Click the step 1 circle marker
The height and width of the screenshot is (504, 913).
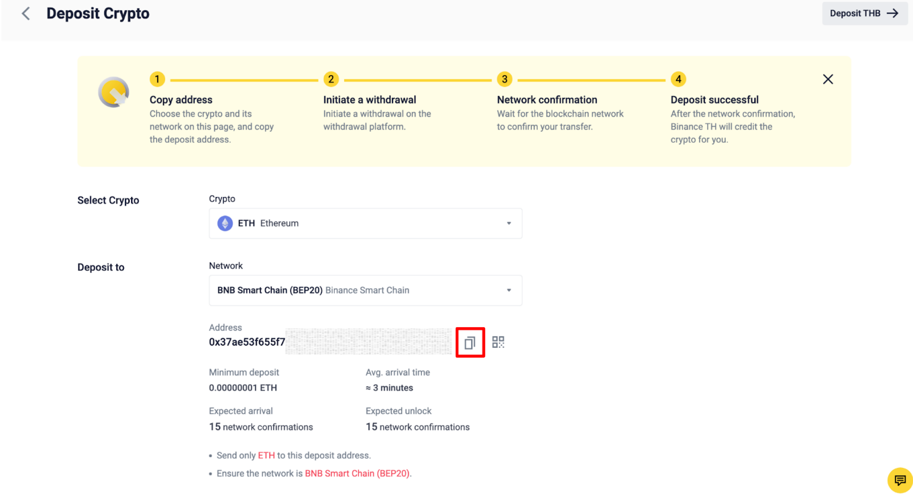[x=157, y=79]
